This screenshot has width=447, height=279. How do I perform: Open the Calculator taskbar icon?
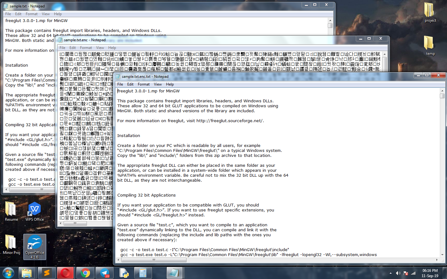pyautogui.click(x=143, y=273)
